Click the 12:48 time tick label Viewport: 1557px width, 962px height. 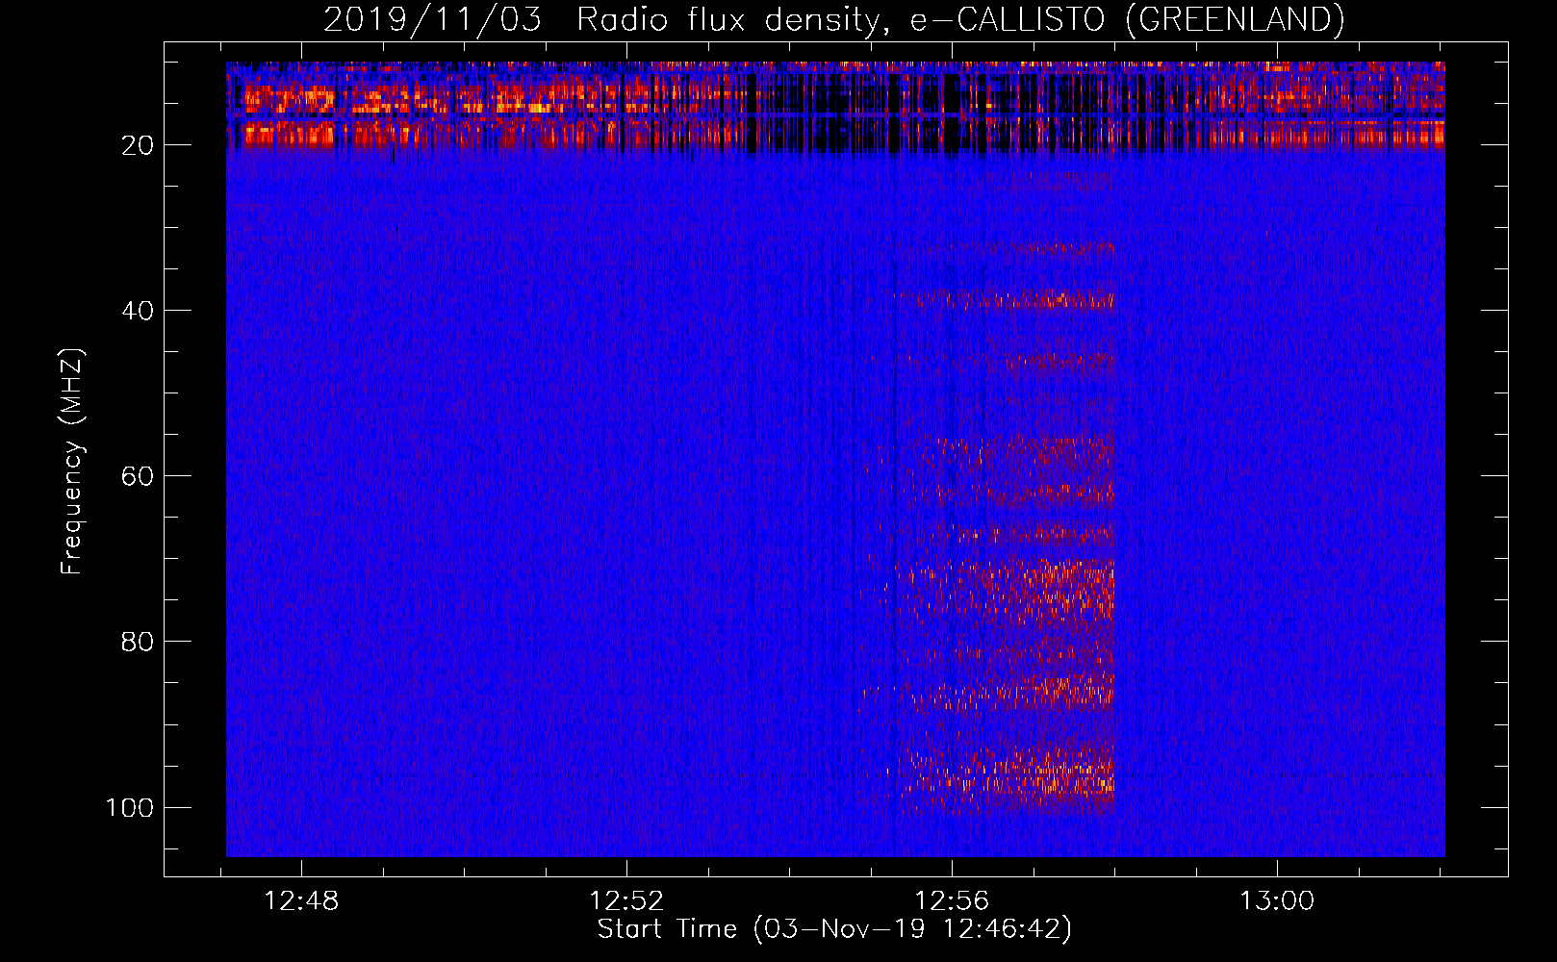click(302, 901)
